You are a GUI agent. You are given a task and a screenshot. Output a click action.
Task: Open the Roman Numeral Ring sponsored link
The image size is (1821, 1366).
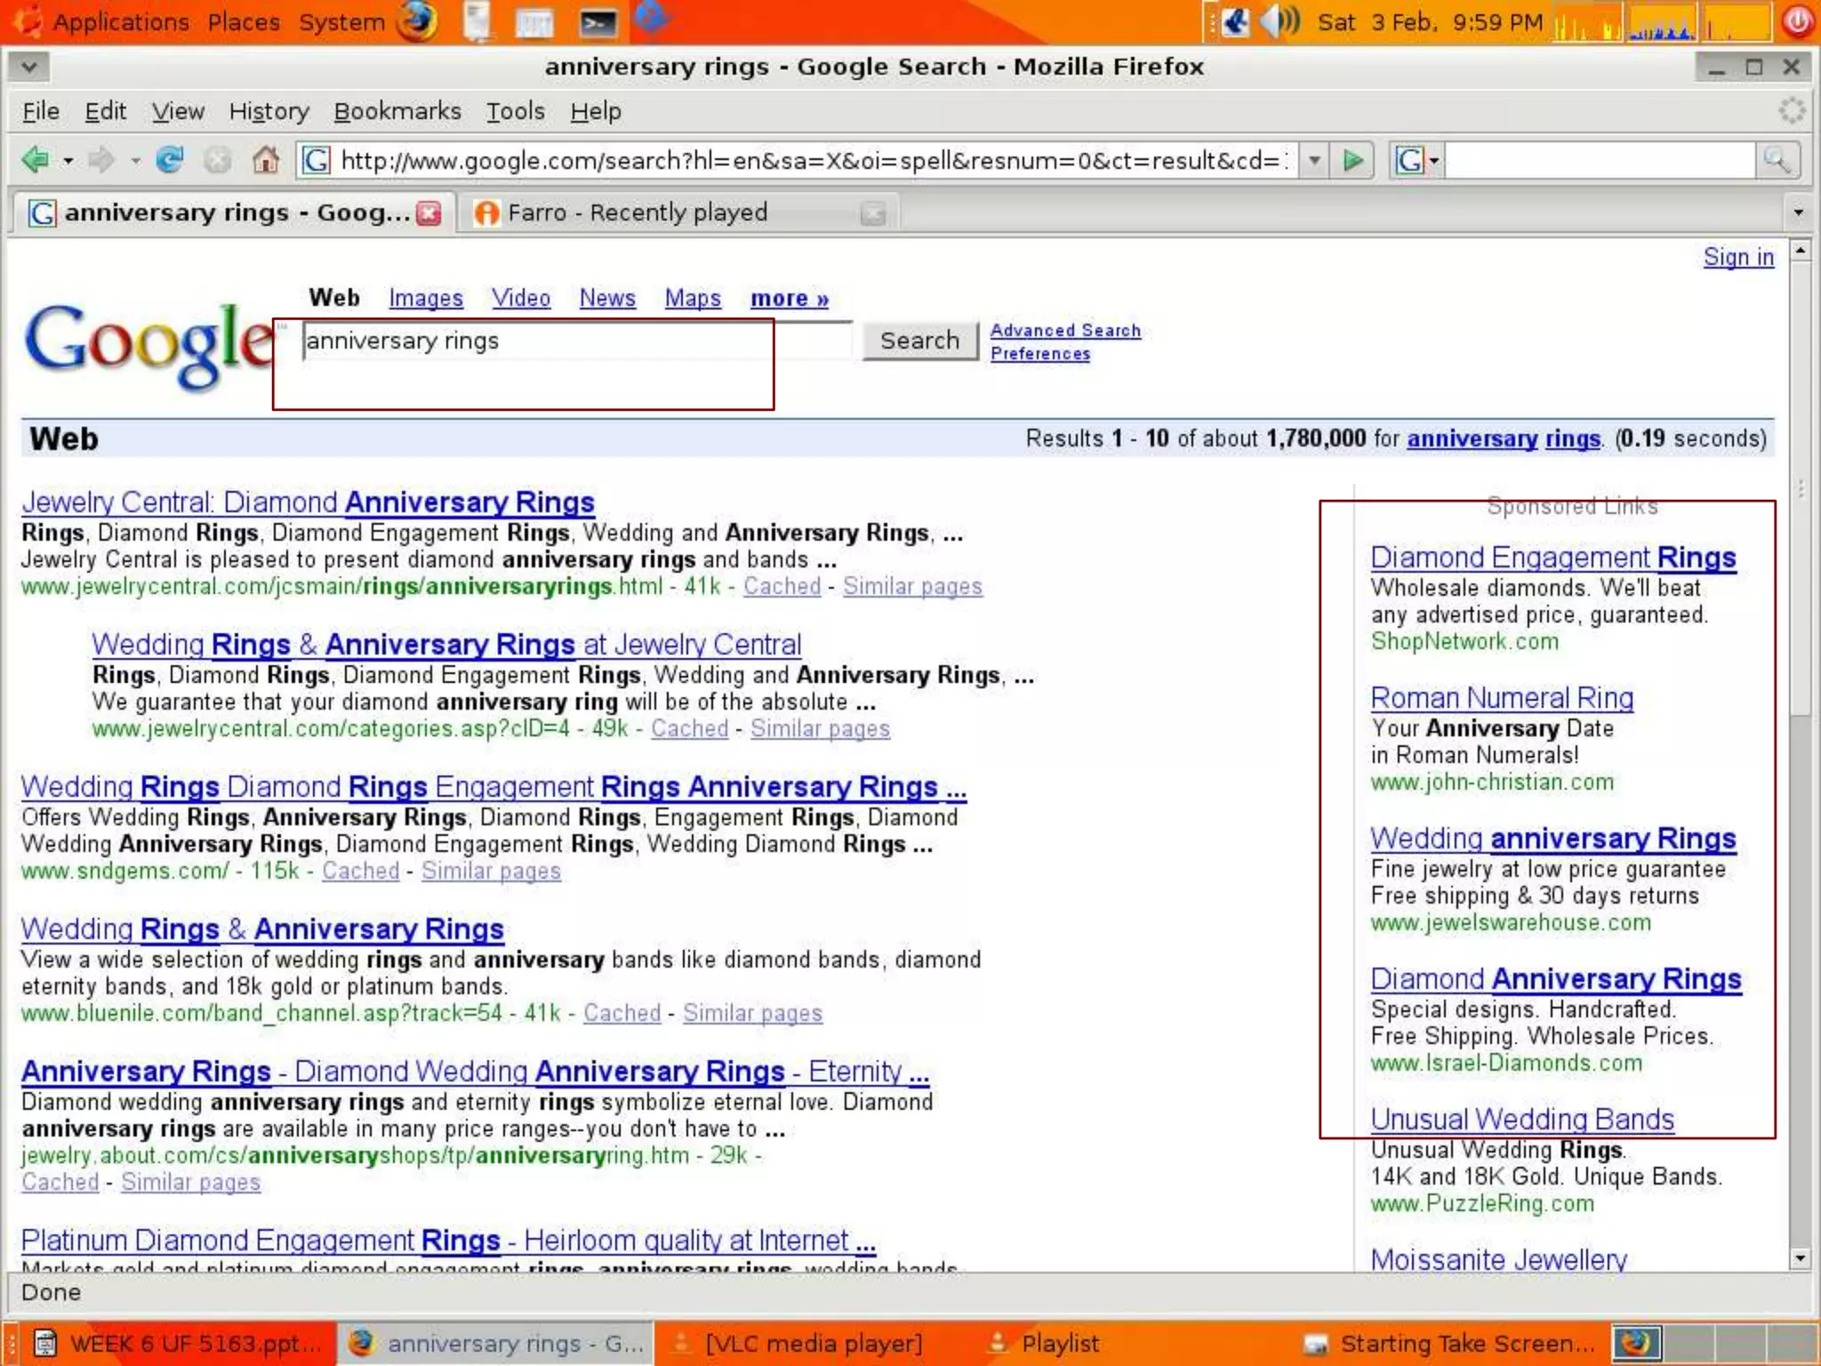coord(1502,698)
